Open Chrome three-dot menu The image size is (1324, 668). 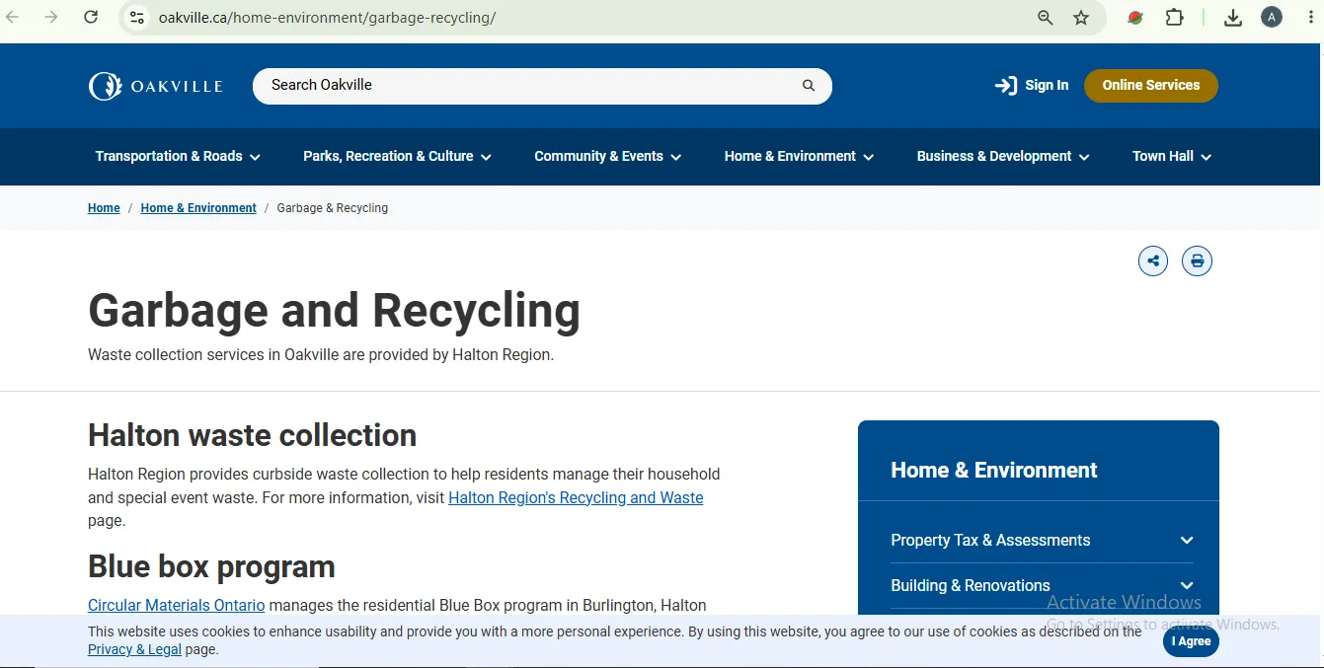tap(1308, 18)
